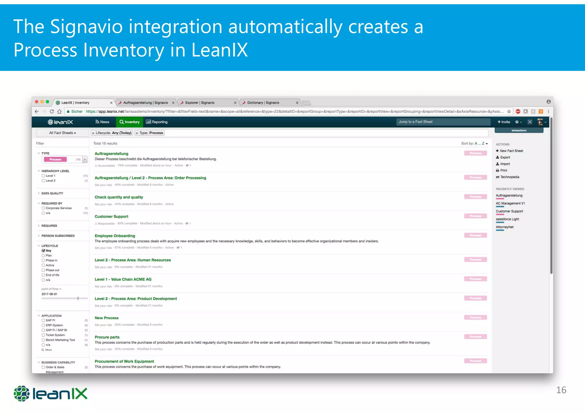
Task: Bookmark page with star icon
Action: (509, 112)
